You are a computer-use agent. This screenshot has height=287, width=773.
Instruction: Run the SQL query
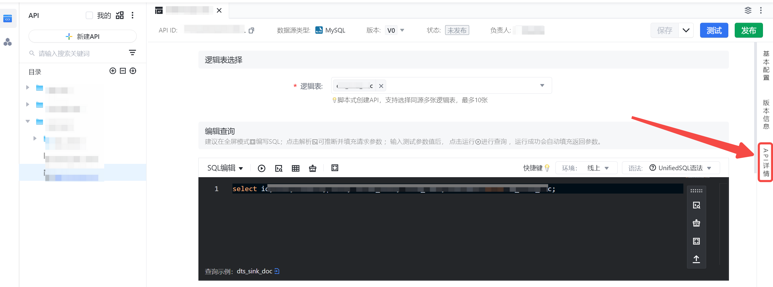point(262,168)
